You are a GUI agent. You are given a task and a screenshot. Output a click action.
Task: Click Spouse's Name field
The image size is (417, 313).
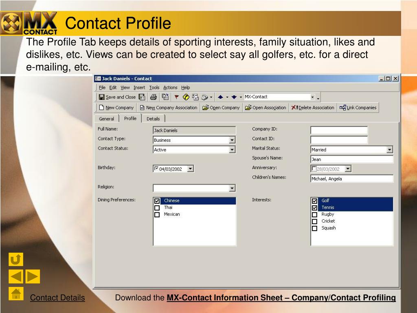click(352, 159)
